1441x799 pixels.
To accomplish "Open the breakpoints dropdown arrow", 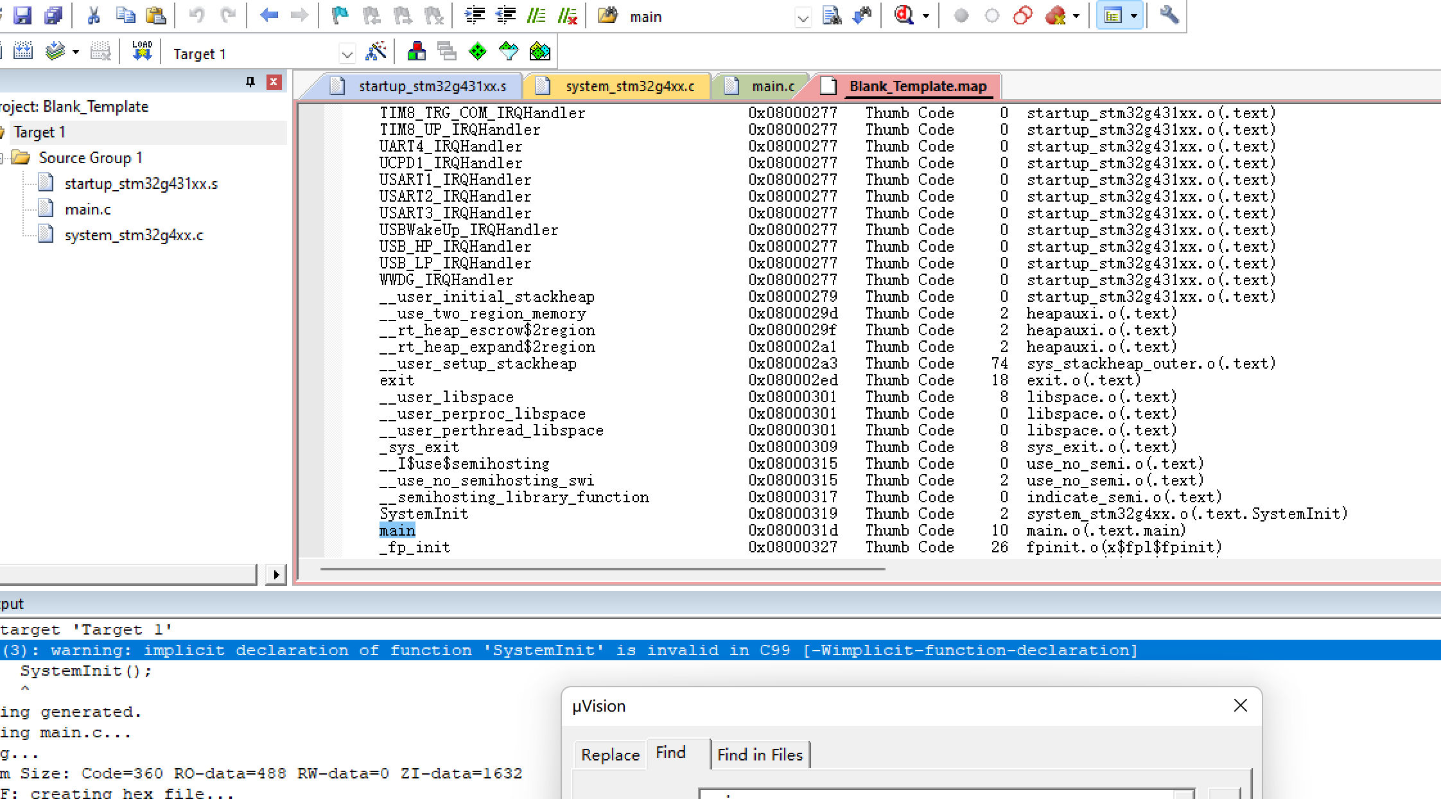I will click(x=1077, y=16).
